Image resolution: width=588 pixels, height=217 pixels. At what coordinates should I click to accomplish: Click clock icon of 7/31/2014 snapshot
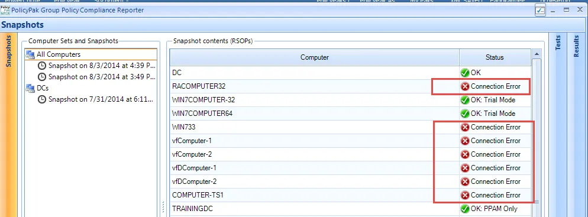43,100
